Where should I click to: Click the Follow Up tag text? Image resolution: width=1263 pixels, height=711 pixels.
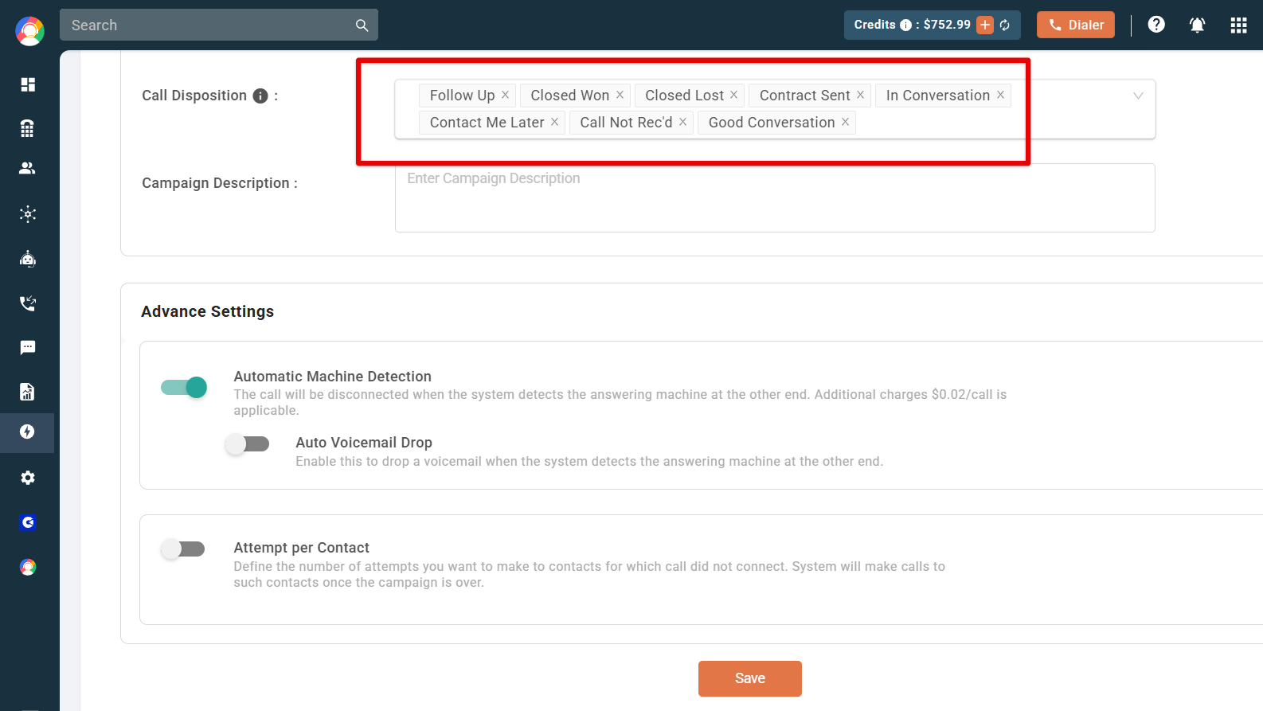coord(462,96)
